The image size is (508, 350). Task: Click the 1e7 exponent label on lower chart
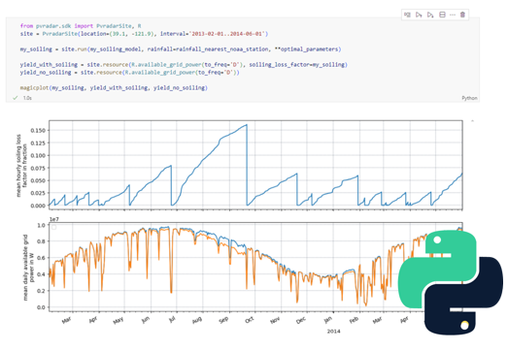pyautogui.click(x=54, y=219)
